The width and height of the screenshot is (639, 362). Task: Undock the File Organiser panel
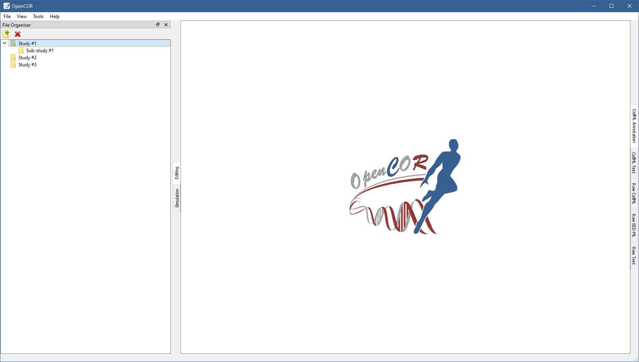click(158, 25)
